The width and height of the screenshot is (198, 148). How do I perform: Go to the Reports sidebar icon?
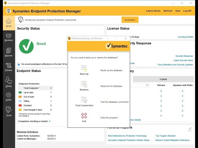9,51
